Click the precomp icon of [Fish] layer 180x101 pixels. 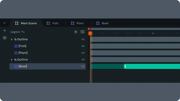16,46
